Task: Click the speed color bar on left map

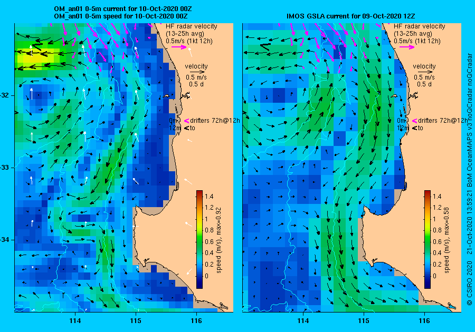Action: pos(199,239)
